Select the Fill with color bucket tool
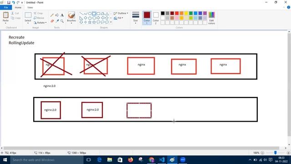 pyautogui.click(x=57, y=15)
